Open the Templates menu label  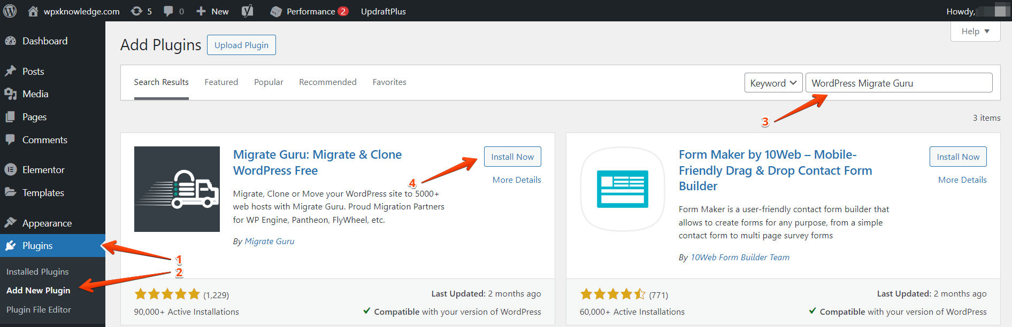[43, 193]
